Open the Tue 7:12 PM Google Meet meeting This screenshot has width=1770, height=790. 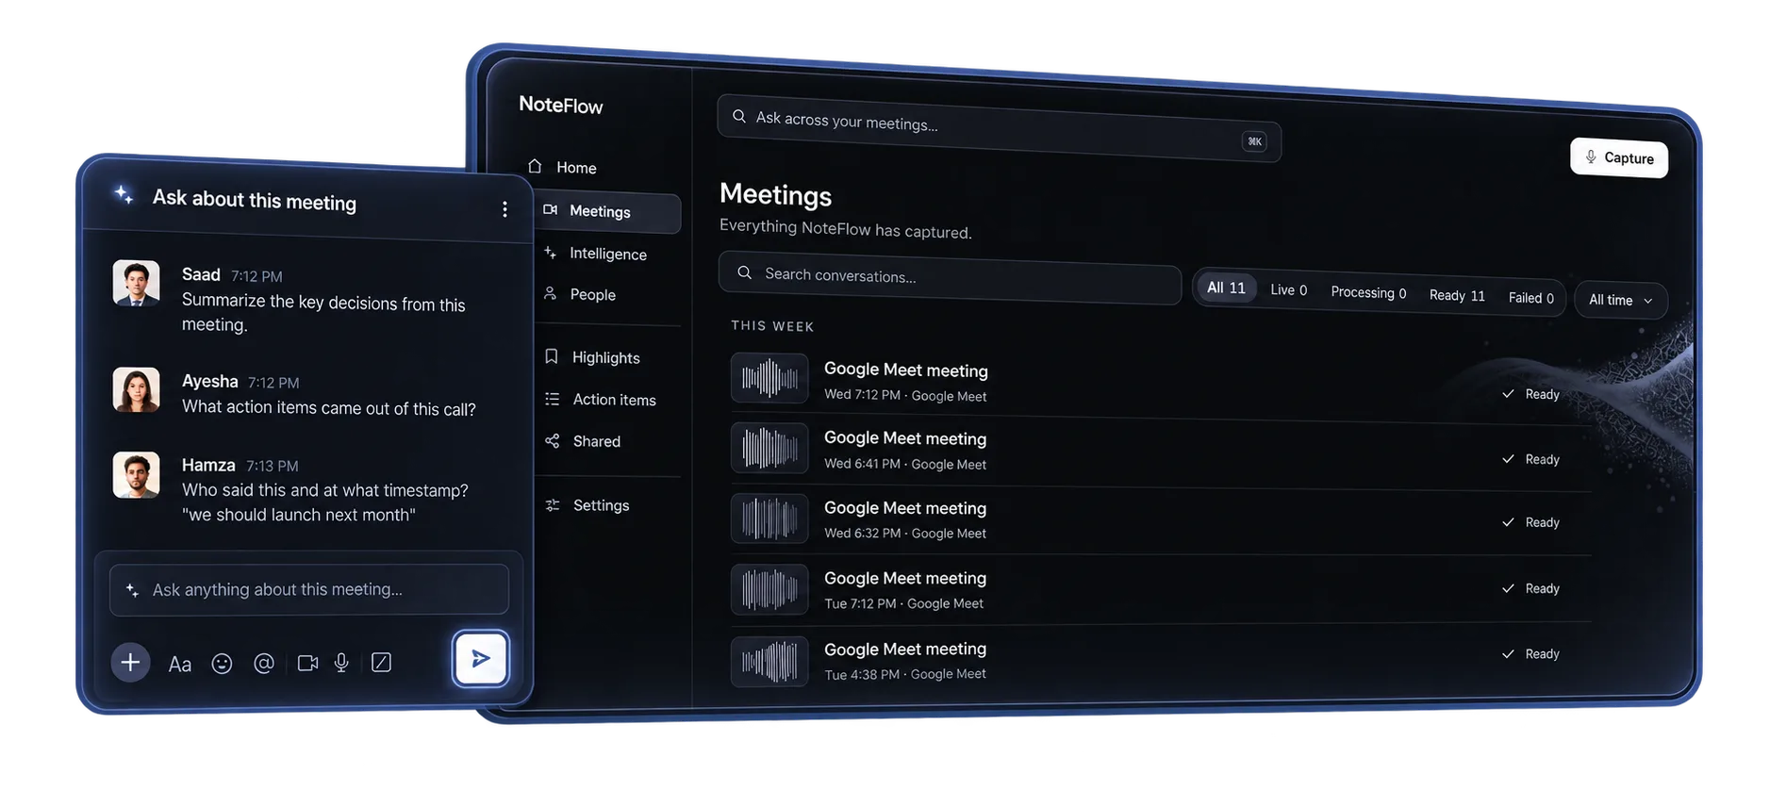pyautogui.click(x=1161, y=590)
